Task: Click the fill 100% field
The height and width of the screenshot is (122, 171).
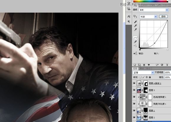Action: 167,77
